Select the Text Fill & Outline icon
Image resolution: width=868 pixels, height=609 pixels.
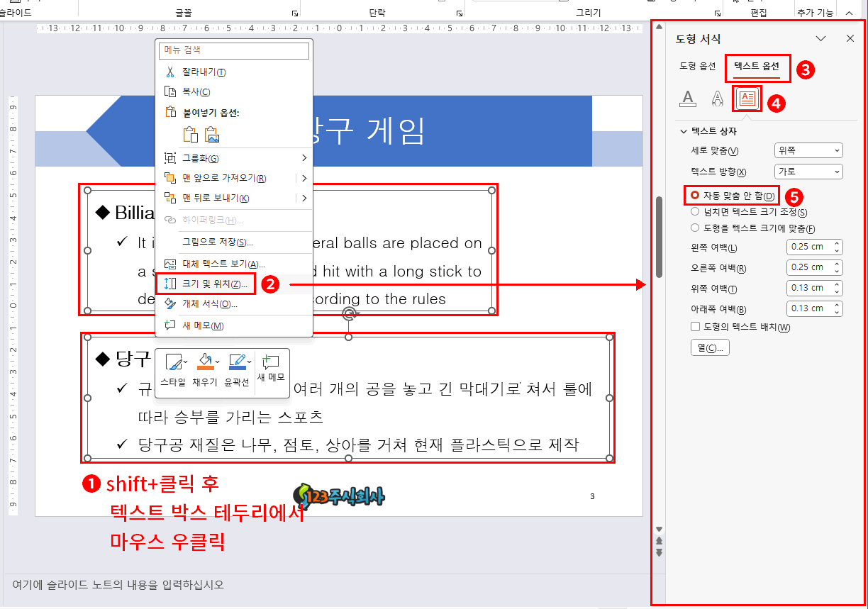pos(687,99)
